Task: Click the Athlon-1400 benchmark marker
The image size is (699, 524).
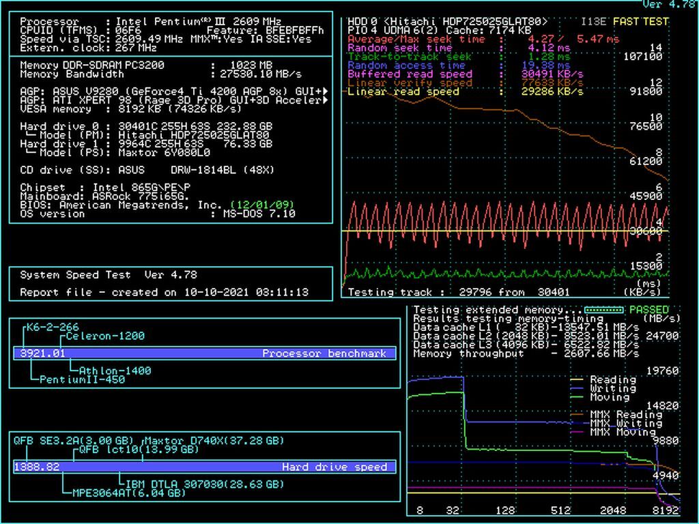Action: 115,370
